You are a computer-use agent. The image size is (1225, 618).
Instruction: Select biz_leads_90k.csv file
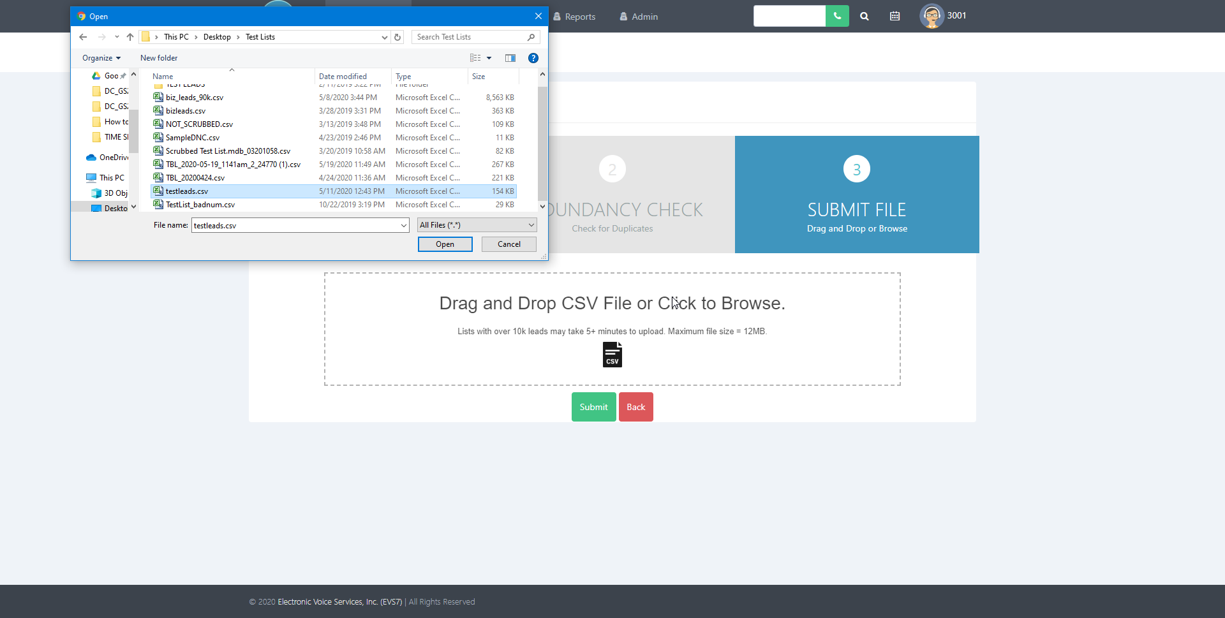click(x=334, y=98)
